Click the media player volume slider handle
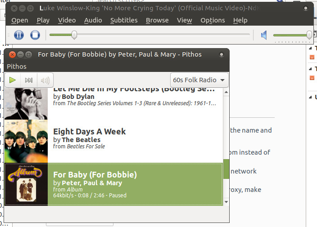Screen dimensions: 317x227 point(309,35)
